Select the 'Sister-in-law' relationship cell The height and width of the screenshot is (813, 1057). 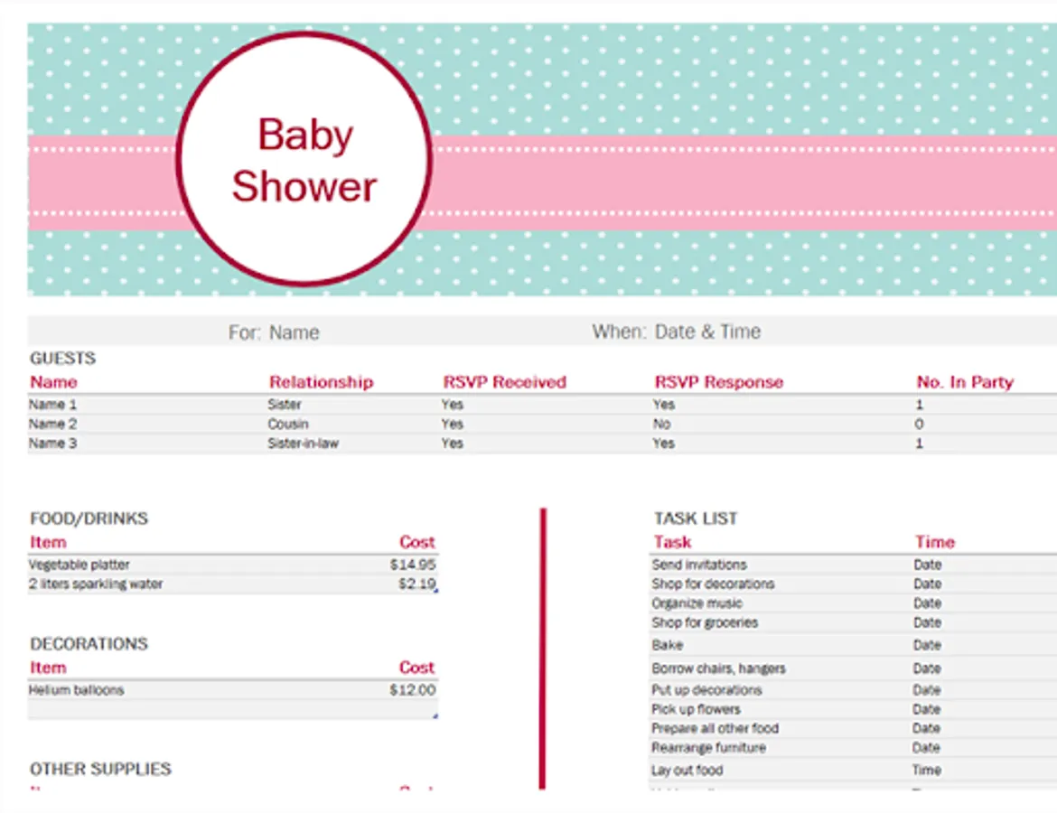[303, 444]
